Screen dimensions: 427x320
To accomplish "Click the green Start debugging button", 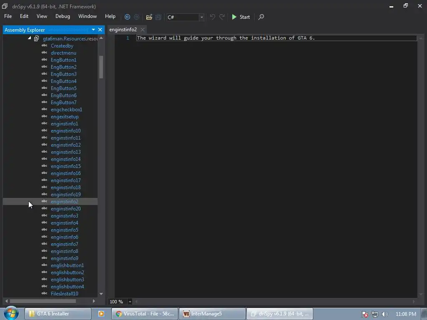I will pos(241,17).
